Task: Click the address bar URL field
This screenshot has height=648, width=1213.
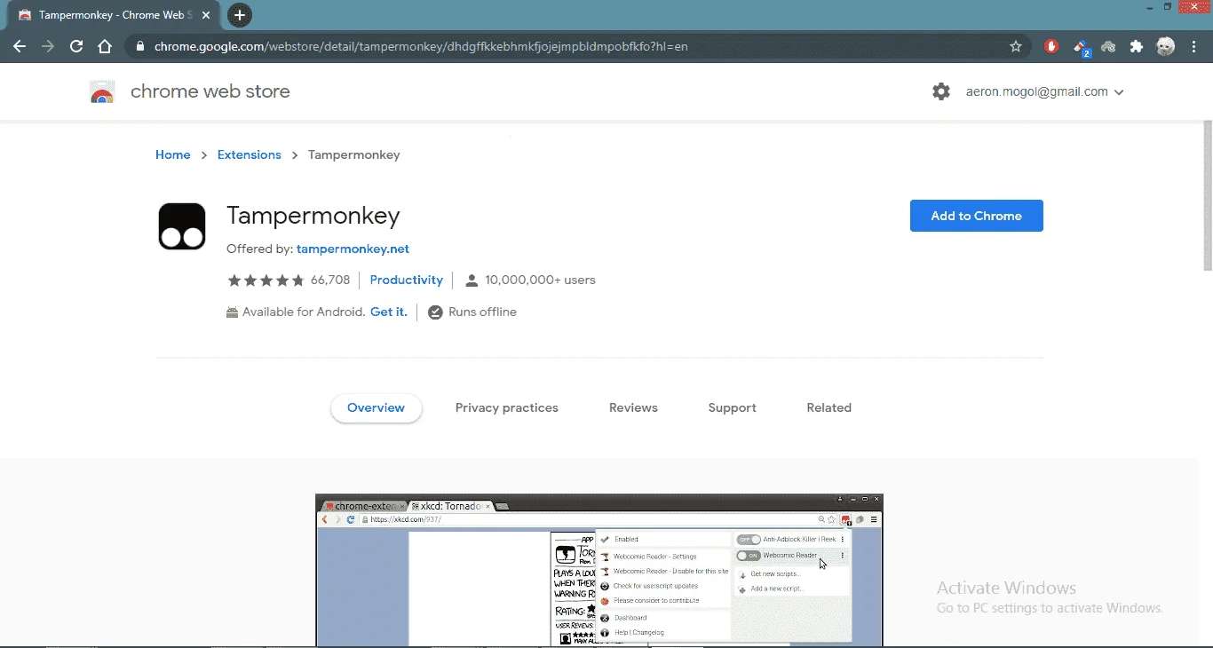Action: [x=577, y=46]
